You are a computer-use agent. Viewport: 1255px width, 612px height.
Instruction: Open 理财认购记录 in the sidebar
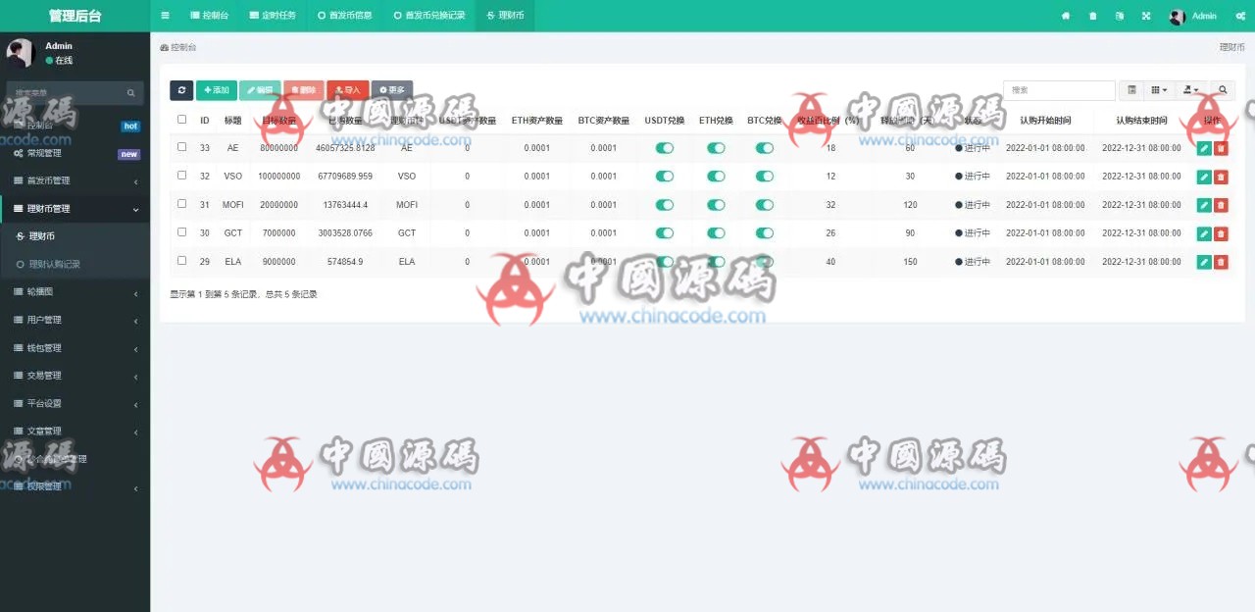click(x=55, y=265)
